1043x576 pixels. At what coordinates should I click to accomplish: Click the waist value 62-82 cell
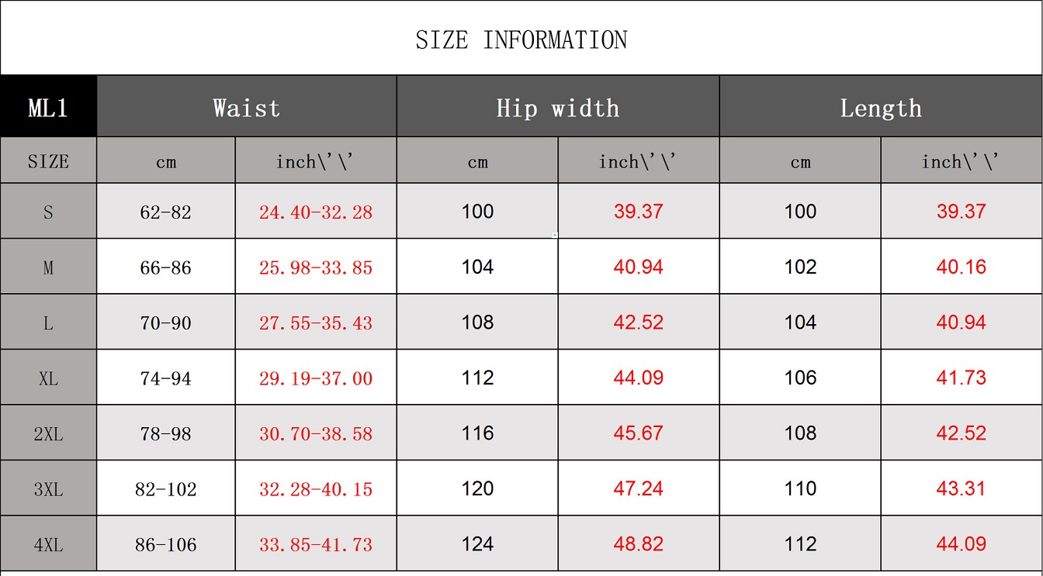coord(165,212)
